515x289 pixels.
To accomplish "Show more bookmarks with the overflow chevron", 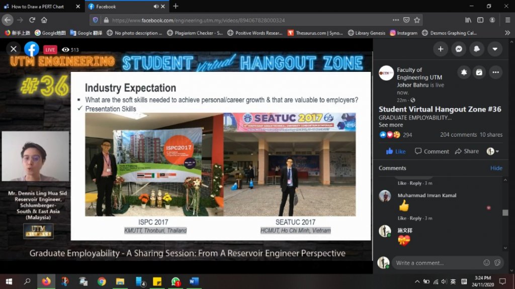I will pyautogui.click(x=507, y=33).
